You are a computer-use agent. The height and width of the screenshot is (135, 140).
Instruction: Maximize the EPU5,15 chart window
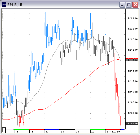pyautogui.click(x=129, y=4)
